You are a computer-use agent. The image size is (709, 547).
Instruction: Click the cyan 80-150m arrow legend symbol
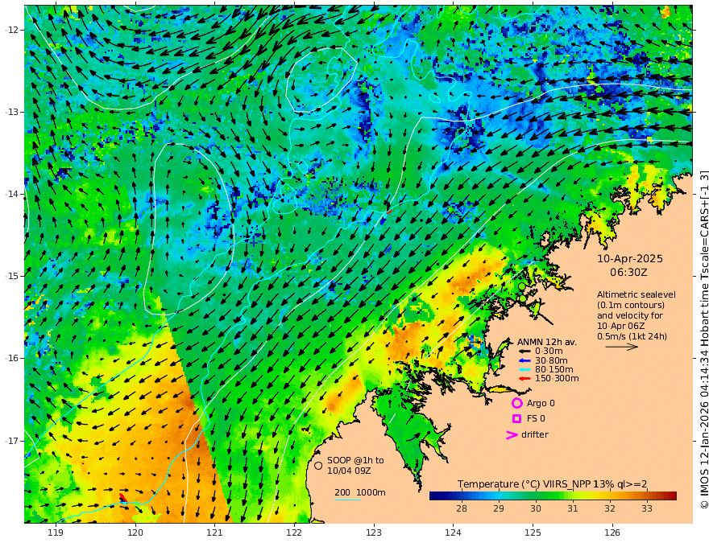(524, 370)
